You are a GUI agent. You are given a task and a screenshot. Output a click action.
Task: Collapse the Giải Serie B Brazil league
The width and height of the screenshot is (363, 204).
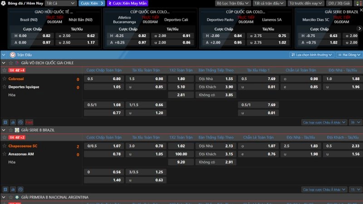point(4,130)
